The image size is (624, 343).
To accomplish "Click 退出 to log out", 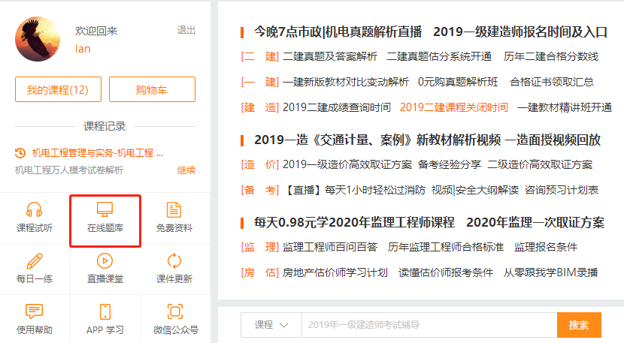I will pyautogui.click(x=186, y=30).
